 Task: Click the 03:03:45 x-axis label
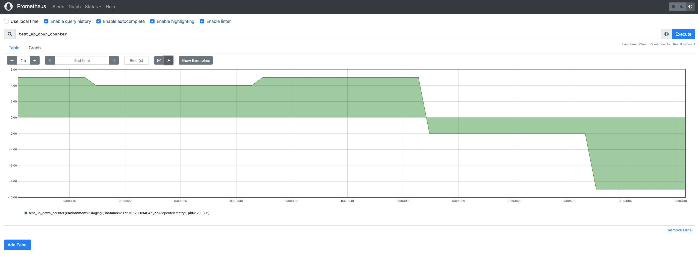(x=403, y=201)
